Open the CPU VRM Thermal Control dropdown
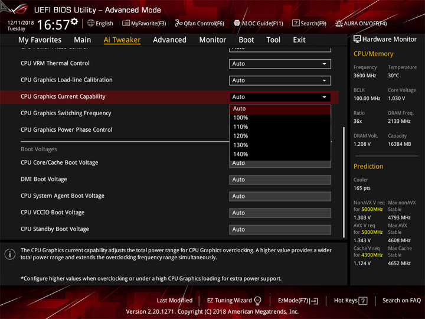This screenshot has width=425, height=319. 280,64
